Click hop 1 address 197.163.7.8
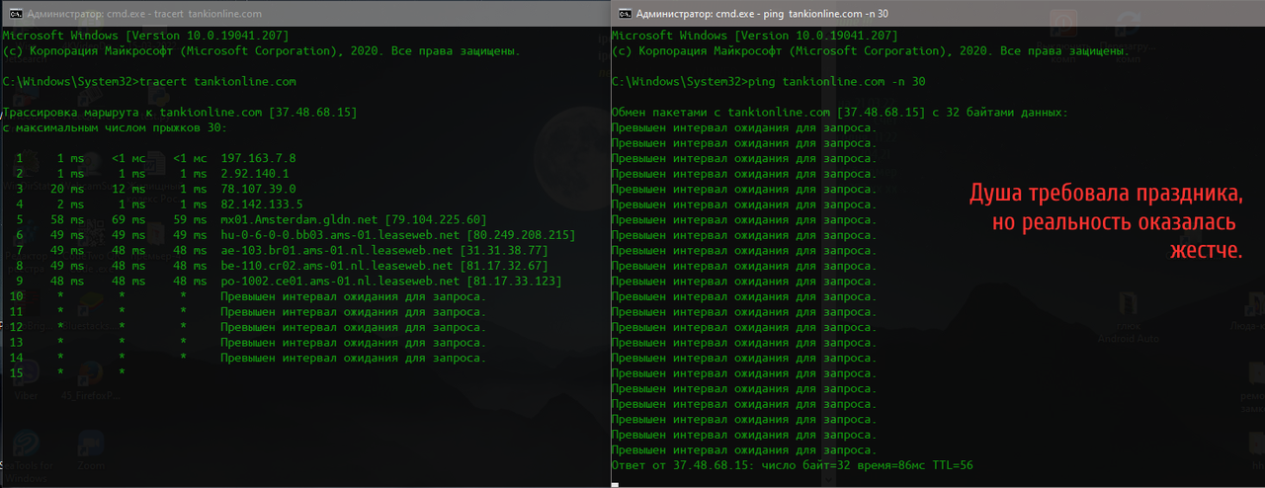Viewport: 1265px width, 488px height. point(259,158)
